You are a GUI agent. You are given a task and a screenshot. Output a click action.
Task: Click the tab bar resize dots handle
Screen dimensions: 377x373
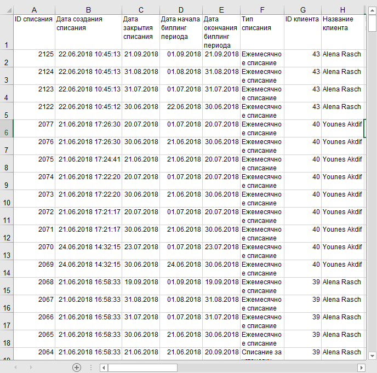point(92,368)
